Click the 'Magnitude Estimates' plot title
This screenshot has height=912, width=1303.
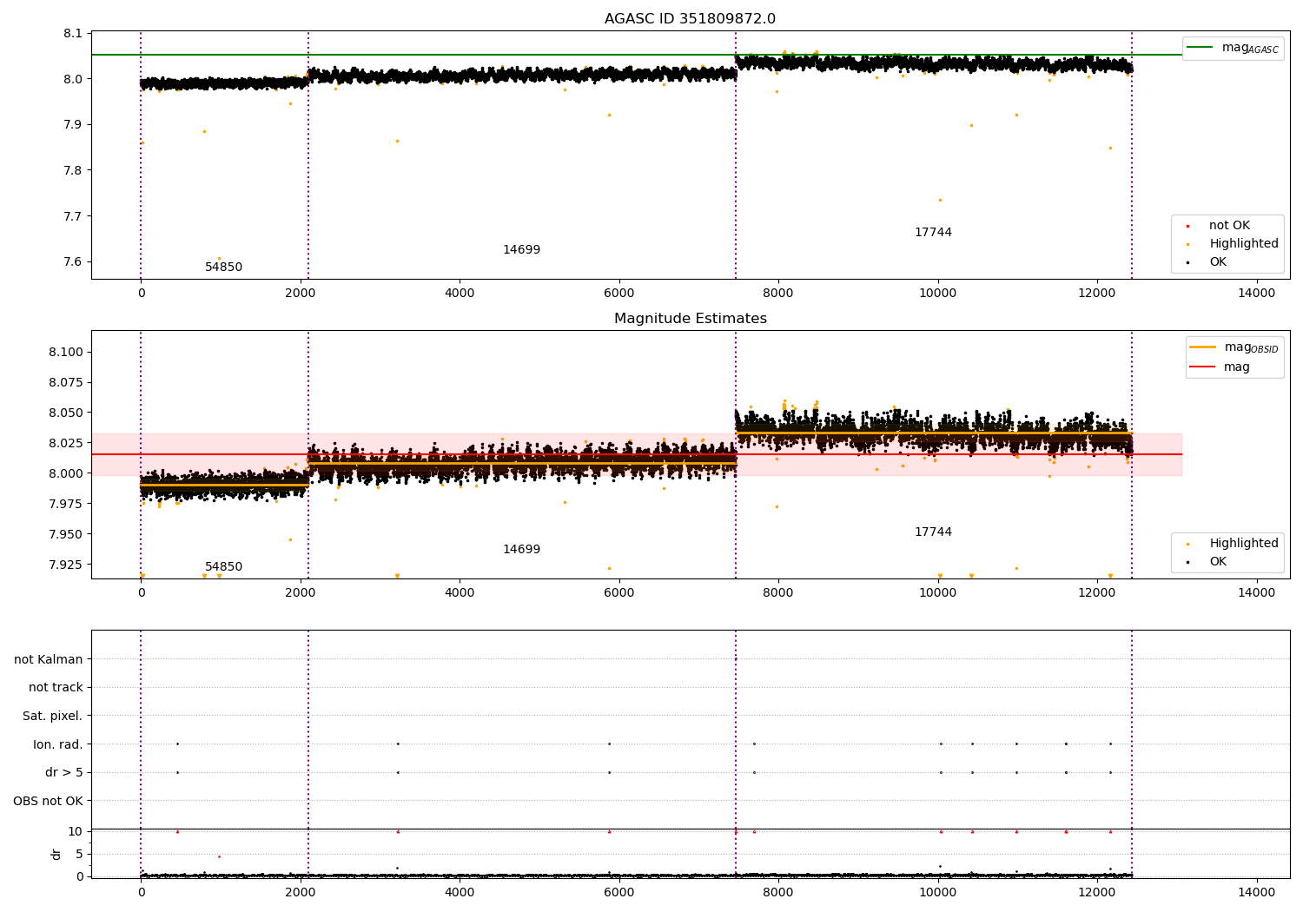point(690,319)
